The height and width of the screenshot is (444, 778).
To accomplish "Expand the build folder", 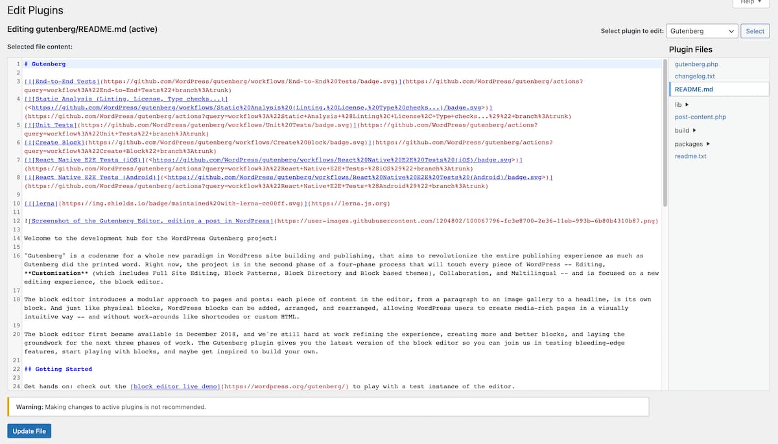I will (685, 130).
